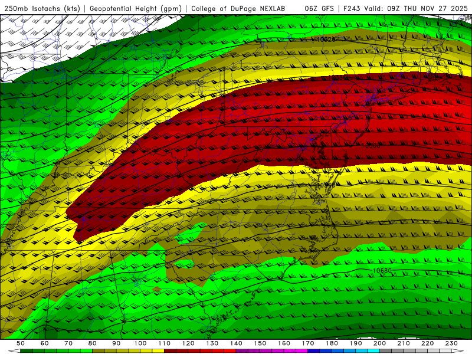Click the colorbar label '120'
This screenshot has height=354, width=472.
click(188, 343)
